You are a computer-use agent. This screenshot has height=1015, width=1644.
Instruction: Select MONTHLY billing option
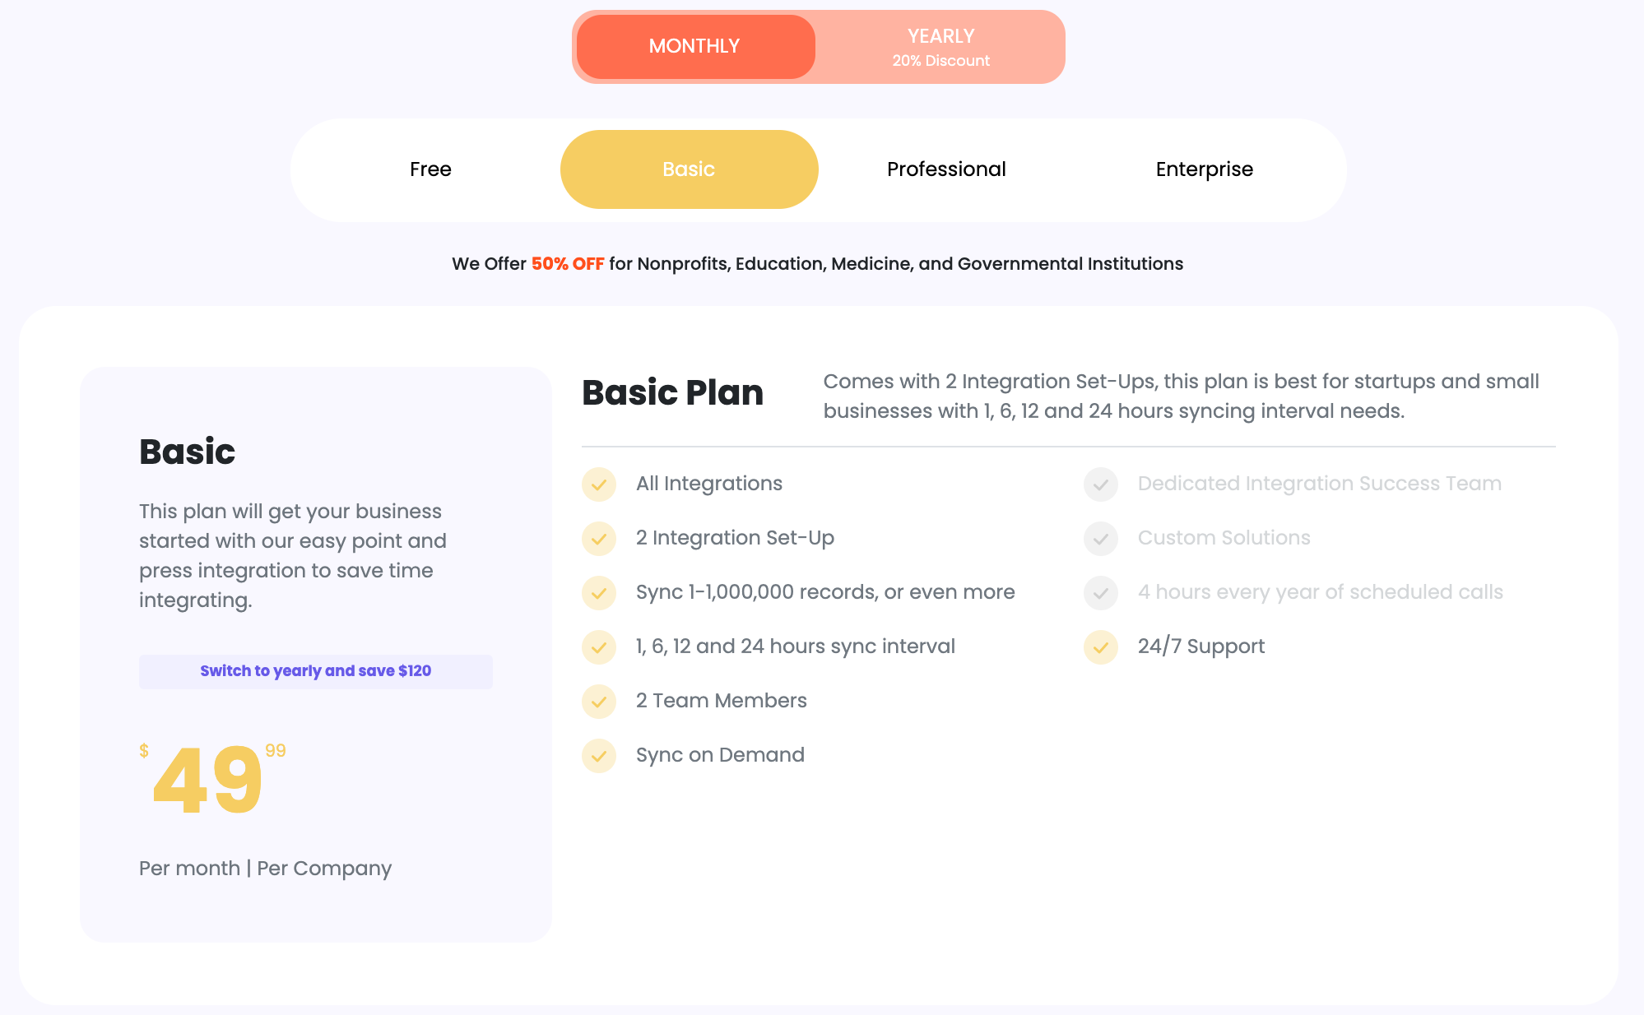695,47
